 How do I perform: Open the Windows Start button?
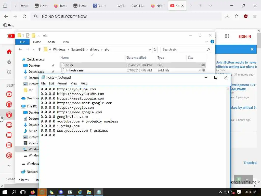(4, 192)
